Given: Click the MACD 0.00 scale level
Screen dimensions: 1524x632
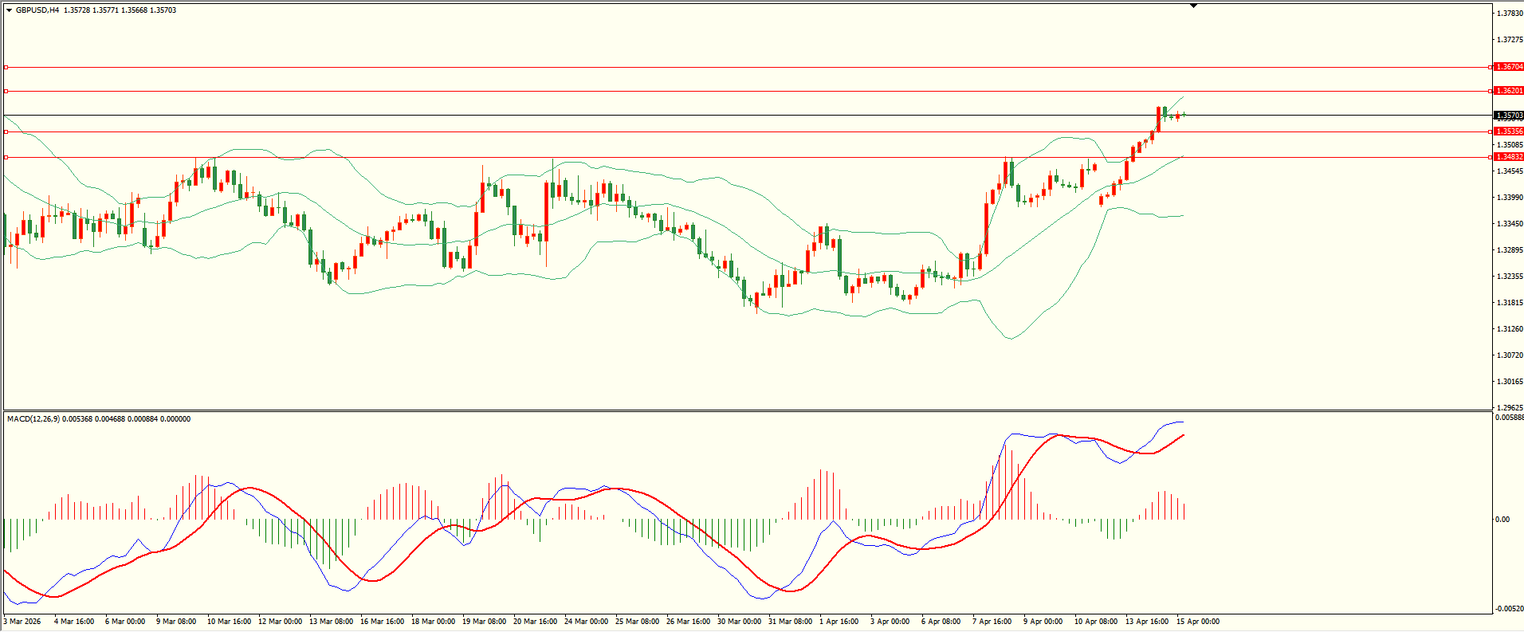Looking at the screenshot, I should click(x=1502, y=520).
